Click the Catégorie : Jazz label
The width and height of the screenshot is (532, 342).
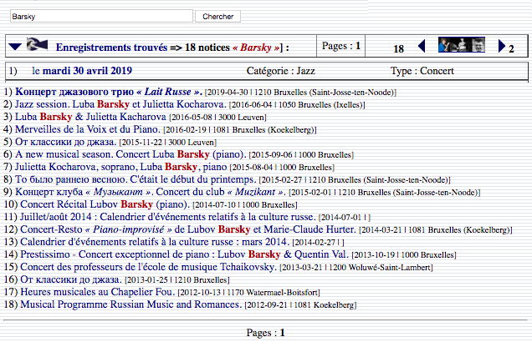point(280,71)
